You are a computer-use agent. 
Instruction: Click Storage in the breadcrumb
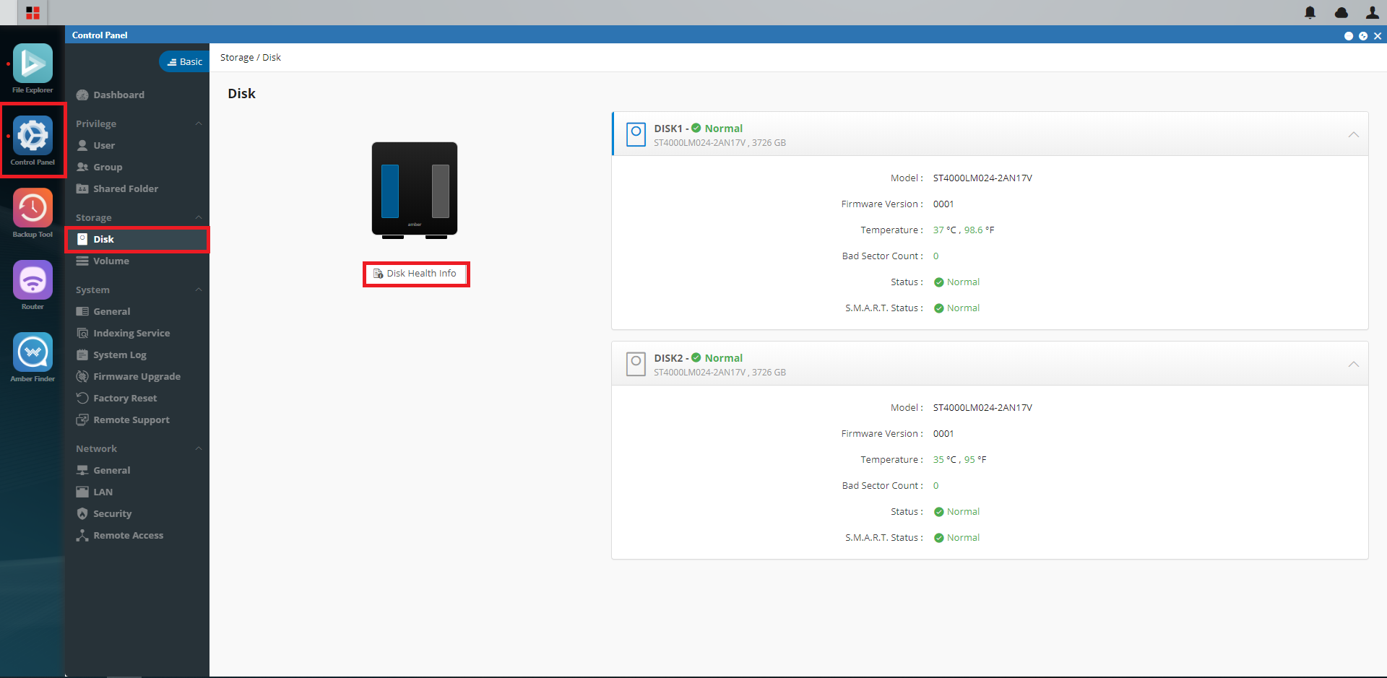click(x=237, y=58)
